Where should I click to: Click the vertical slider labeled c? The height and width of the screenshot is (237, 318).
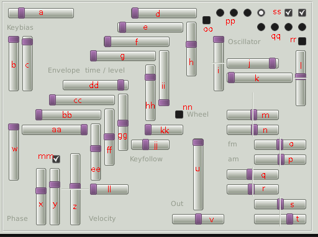point(27,64)
